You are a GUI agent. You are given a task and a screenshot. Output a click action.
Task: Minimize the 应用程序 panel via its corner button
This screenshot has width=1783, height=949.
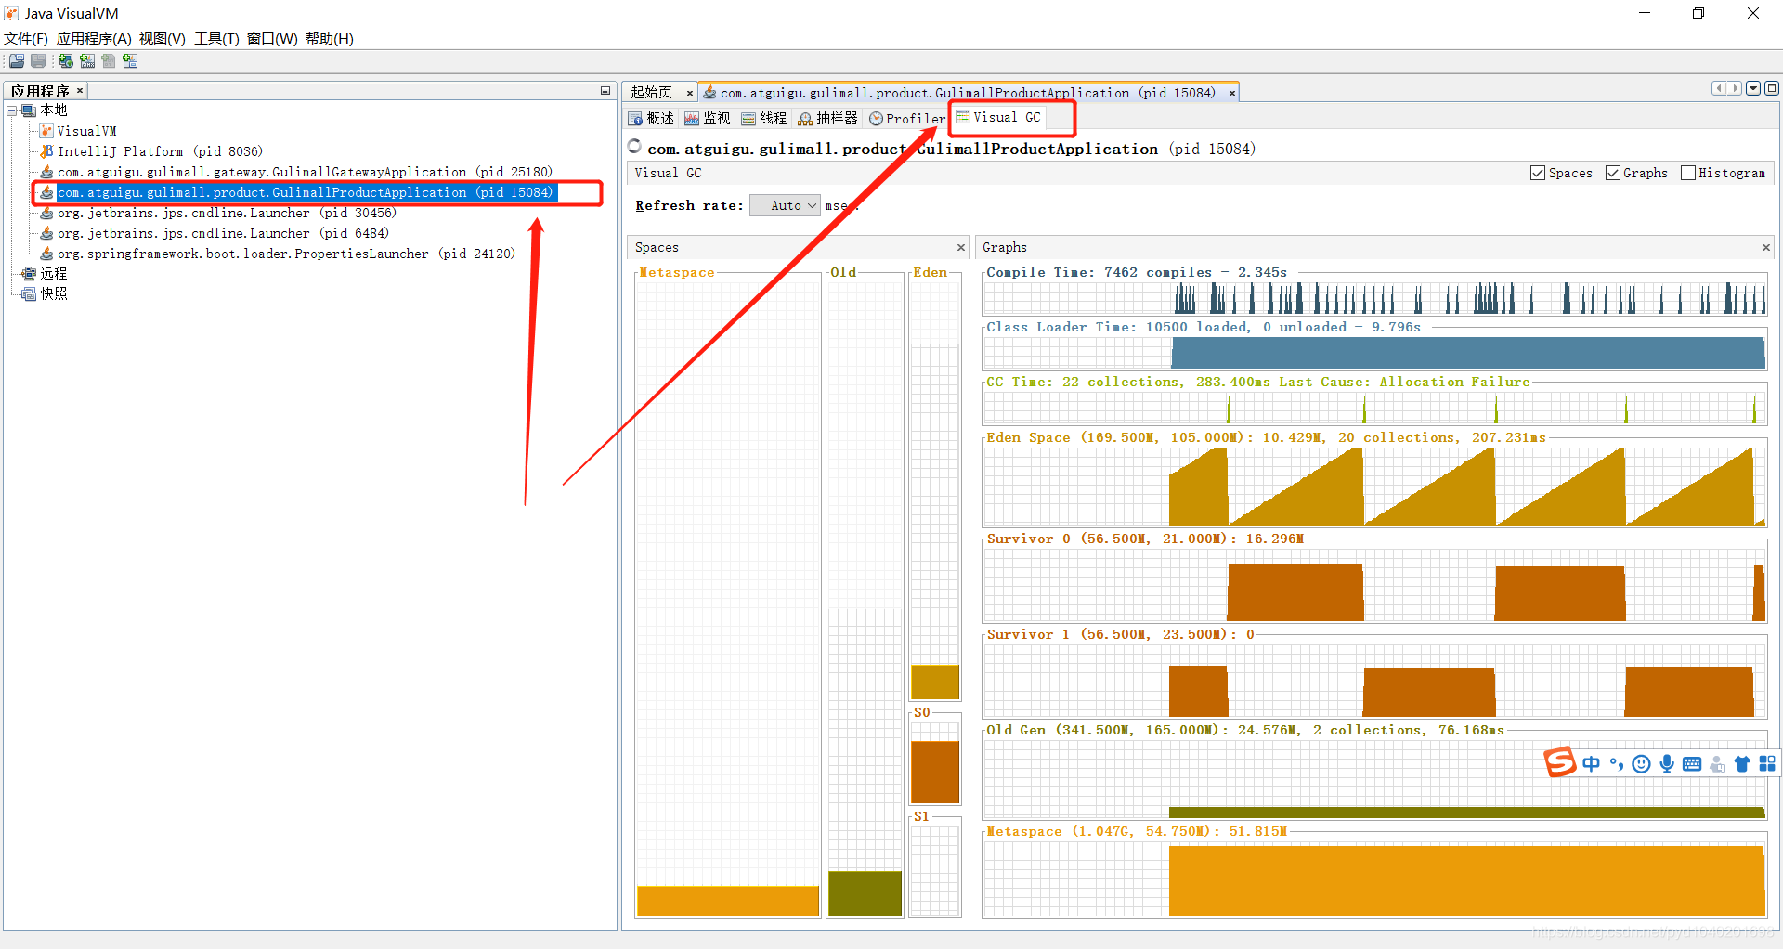coord(605,91)
